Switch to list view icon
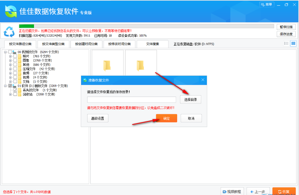This screenshot has height=195, width=299. coord(286,44)
